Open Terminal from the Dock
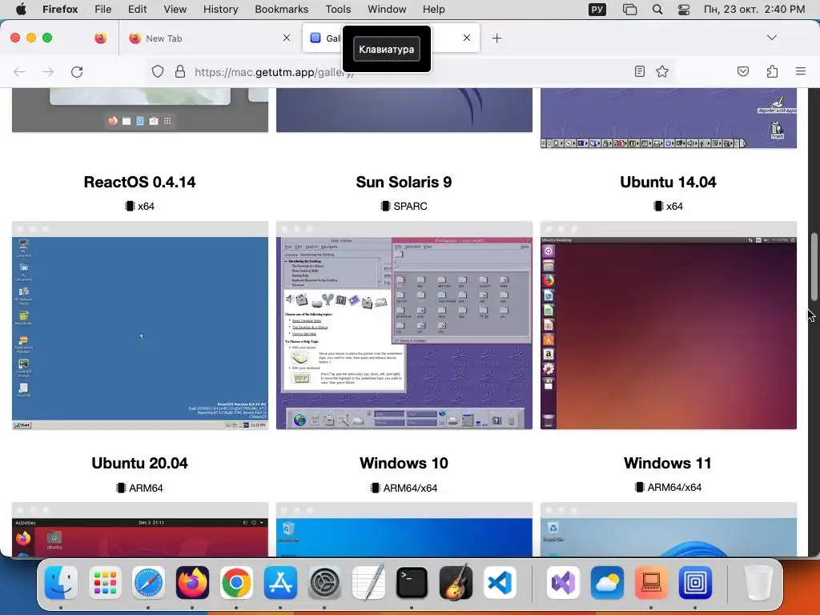The width and height of the screenshot is (820, 615). pyautogui.click(x=412, y=582)
